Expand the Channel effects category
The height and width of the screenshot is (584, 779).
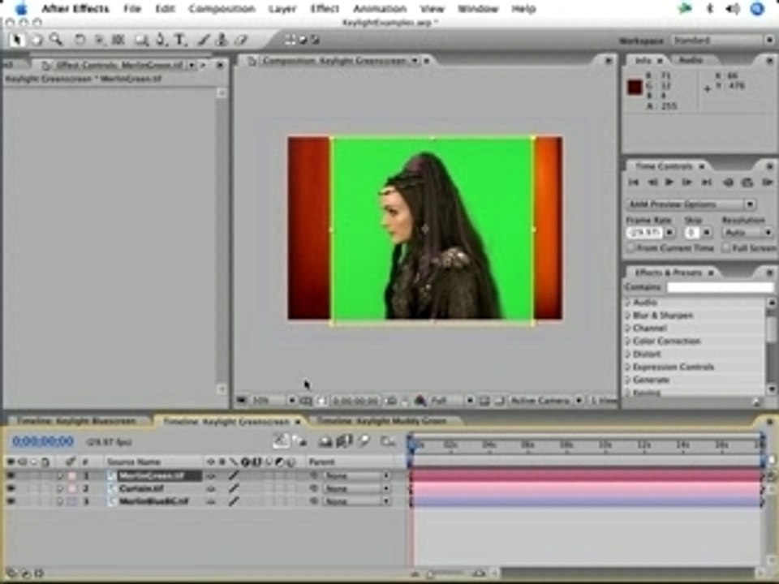(x=628, y=328)
